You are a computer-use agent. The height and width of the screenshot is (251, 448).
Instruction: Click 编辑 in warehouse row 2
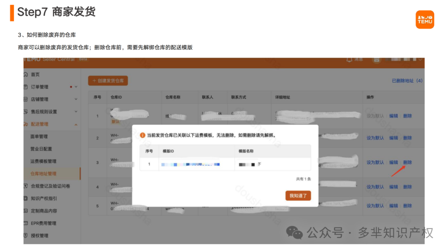(393, 138)
